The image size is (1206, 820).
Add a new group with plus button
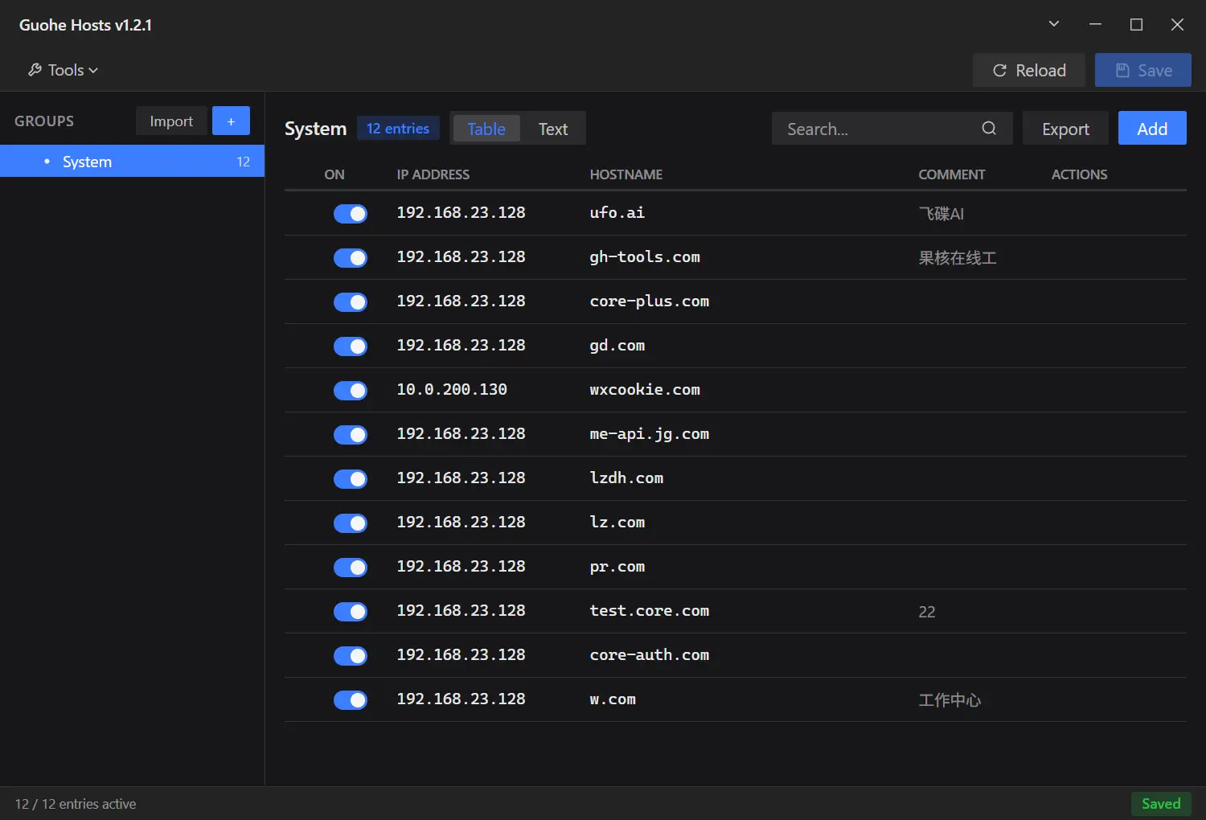tap(231, 121)
